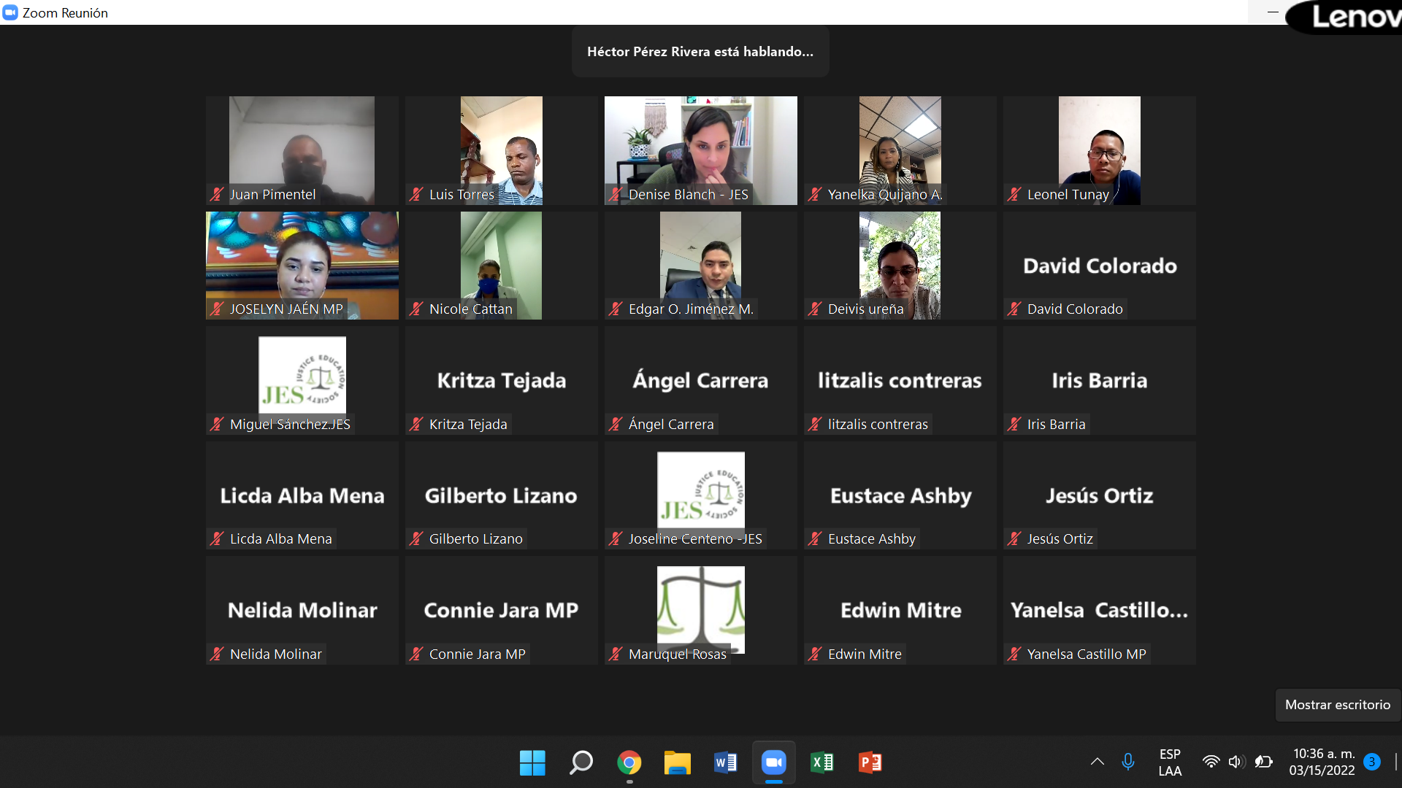Select Luis Torres' video tile
The image size is (1402, 788).
click(502, 150)
